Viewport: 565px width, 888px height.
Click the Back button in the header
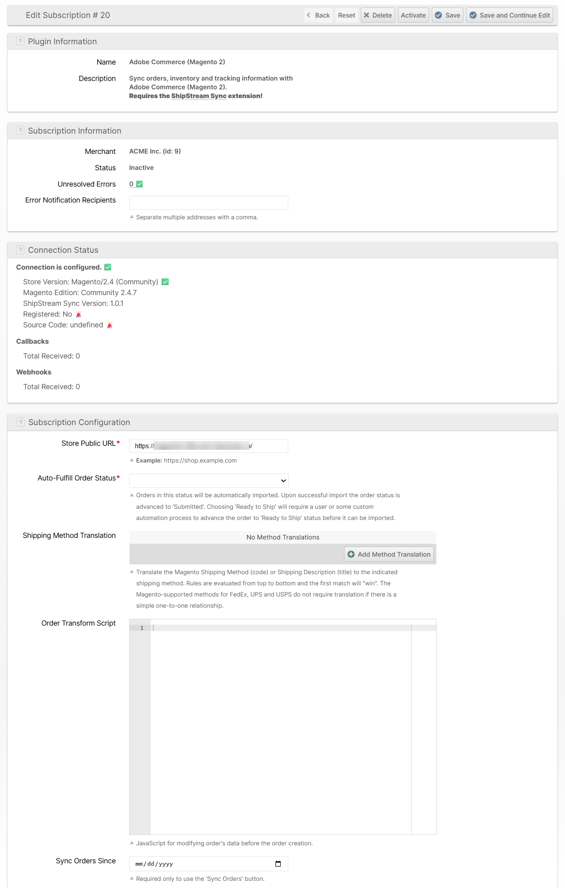point(318,15)
